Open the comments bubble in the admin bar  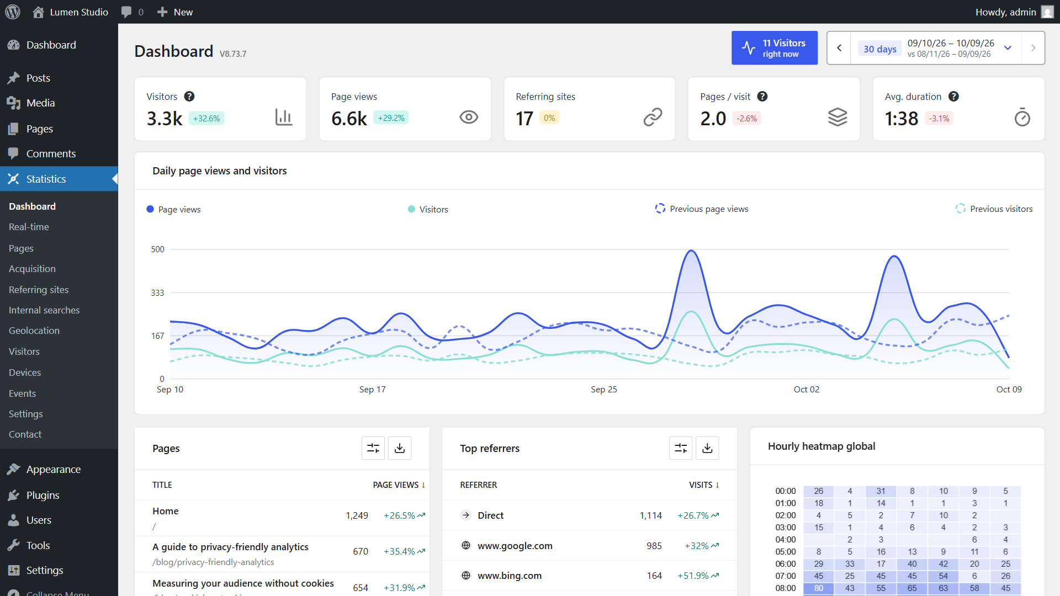(x=132, y=12)
